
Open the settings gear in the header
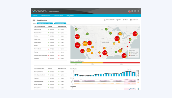coord(132,11)
